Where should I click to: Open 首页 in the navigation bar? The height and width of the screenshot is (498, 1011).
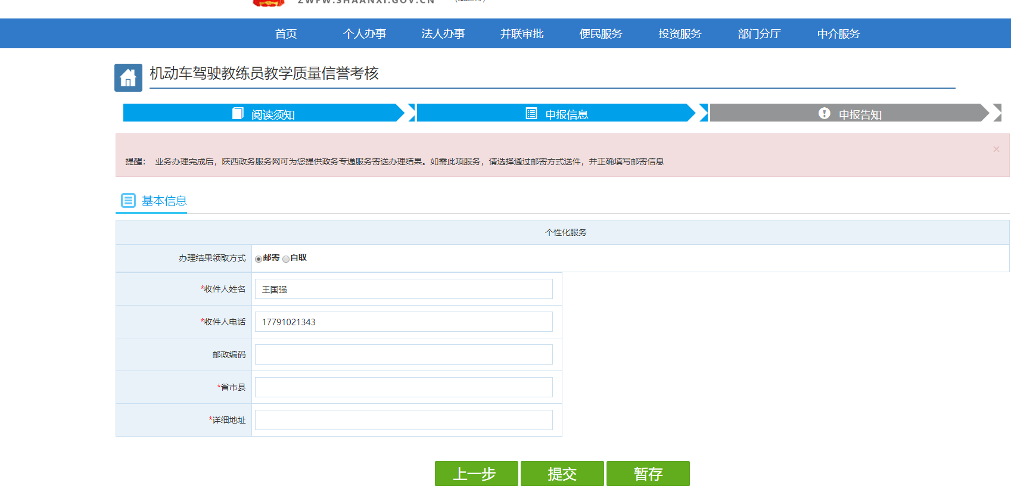click(286, 34)
